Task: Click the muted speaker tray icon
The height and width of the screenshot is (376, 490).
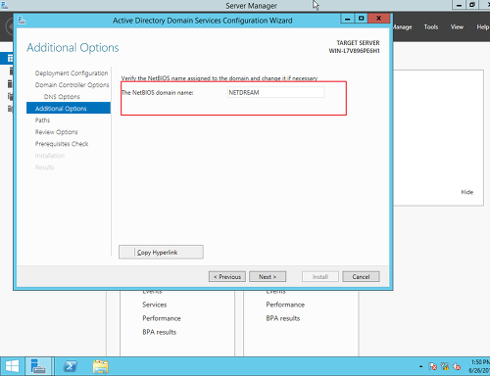Action: click(x=457, y=366)
